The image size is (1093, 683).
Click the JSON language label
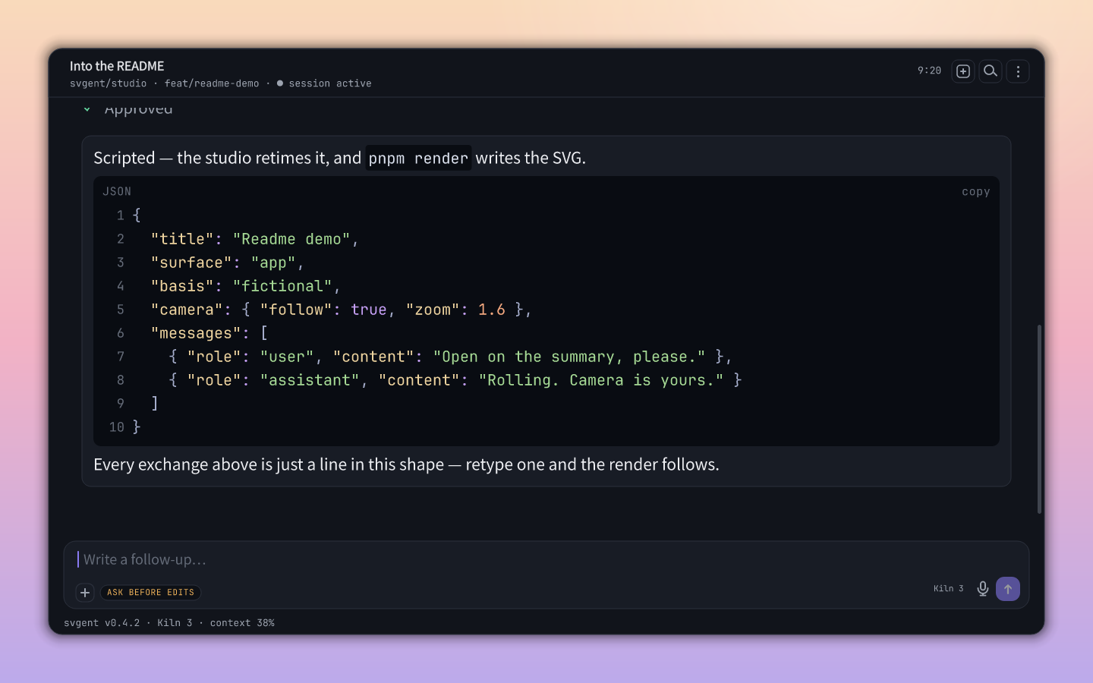[117, 192]
